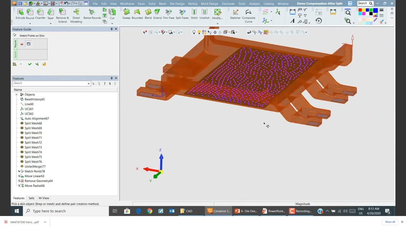This screenshot has height=228, width=406.
Task: Select the Unstitch tool
Action: pos(205,15)
